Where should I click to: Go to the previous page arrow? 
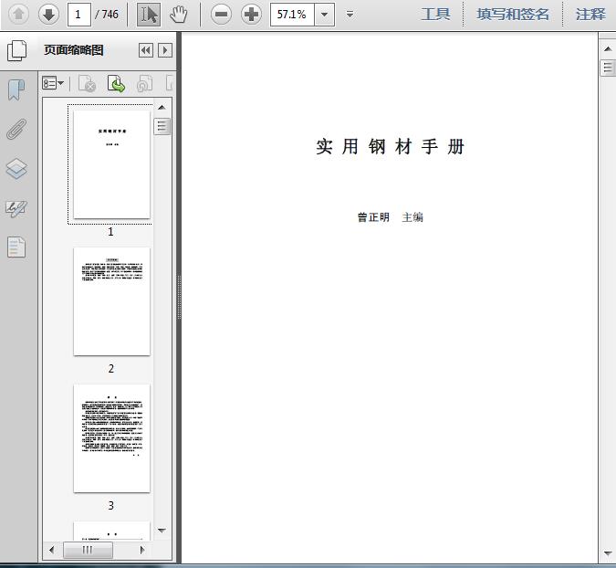(18, 14)
